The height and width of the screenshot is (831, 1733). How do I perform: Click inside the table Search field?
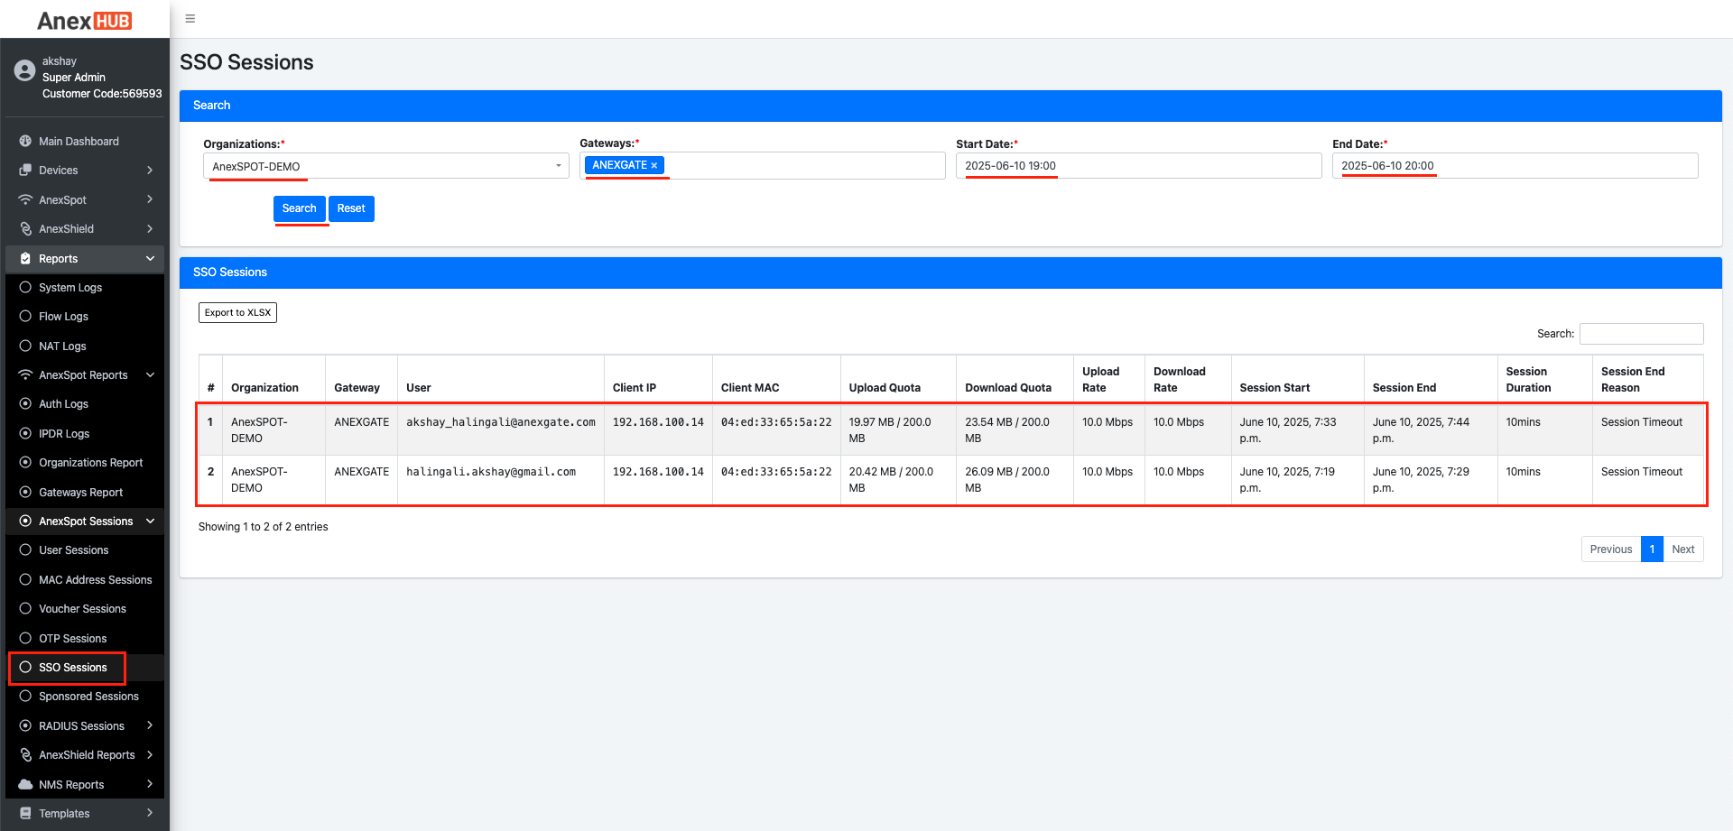pyautogui.click(x=1641, y=333)
